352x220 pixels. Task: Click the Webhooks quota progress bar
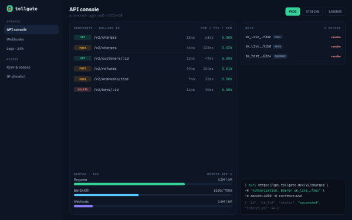(x=153, y=206)
